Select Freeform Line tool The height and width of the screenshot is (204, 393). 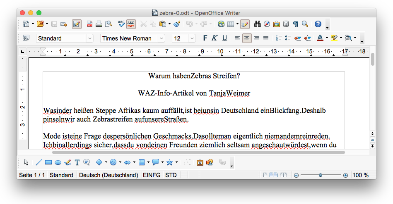[x=68, y=163]
